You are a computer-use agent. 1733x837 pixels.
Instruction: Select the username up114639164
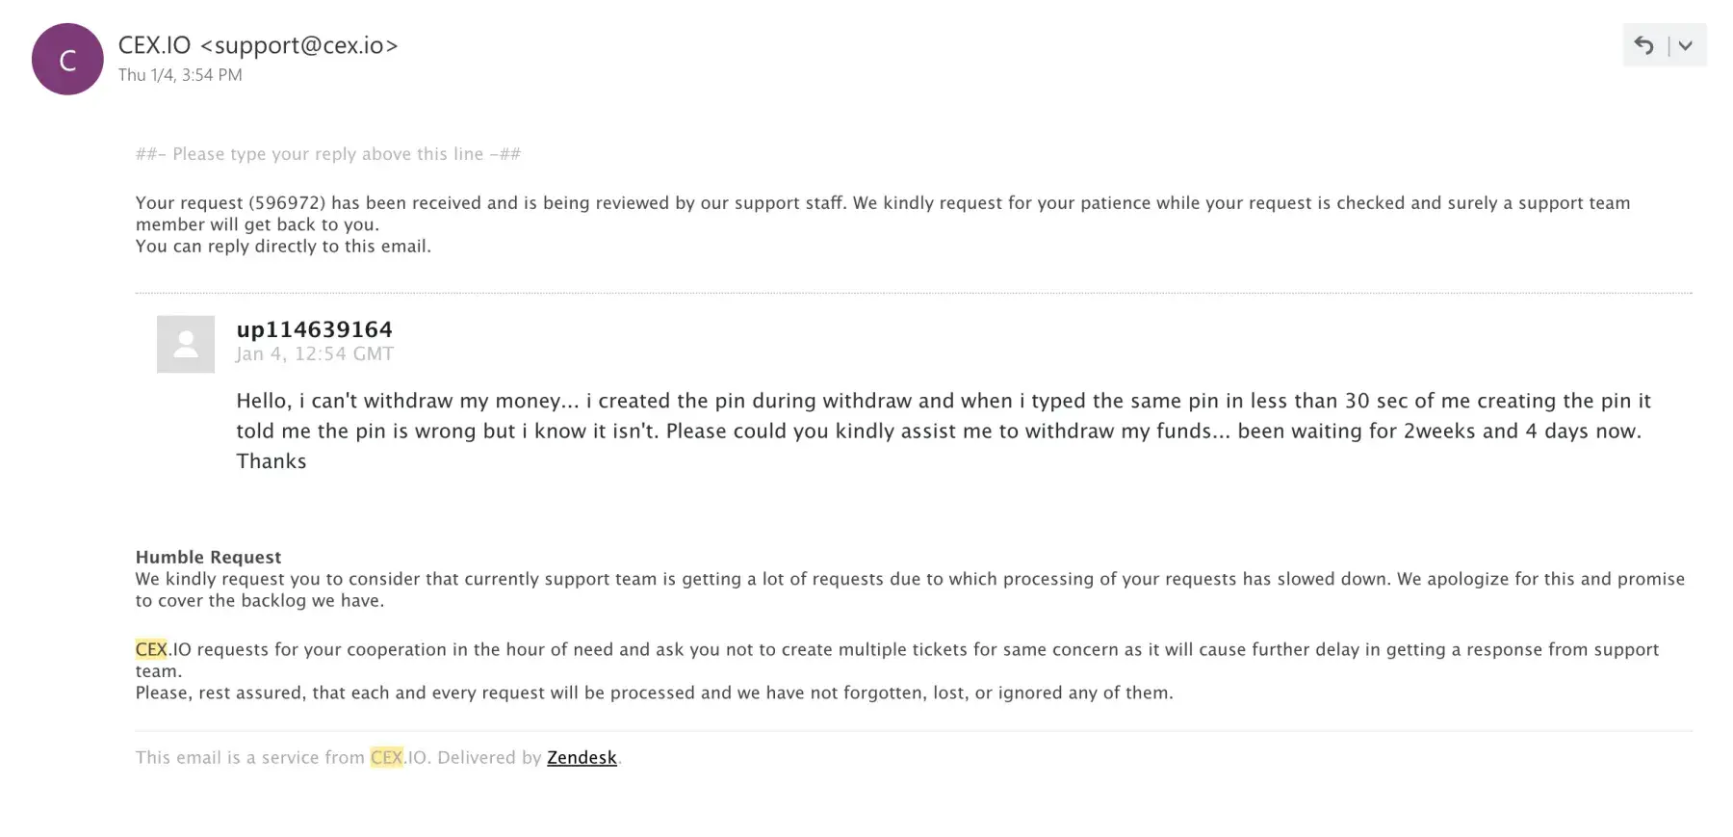click(x=314, y=329)
